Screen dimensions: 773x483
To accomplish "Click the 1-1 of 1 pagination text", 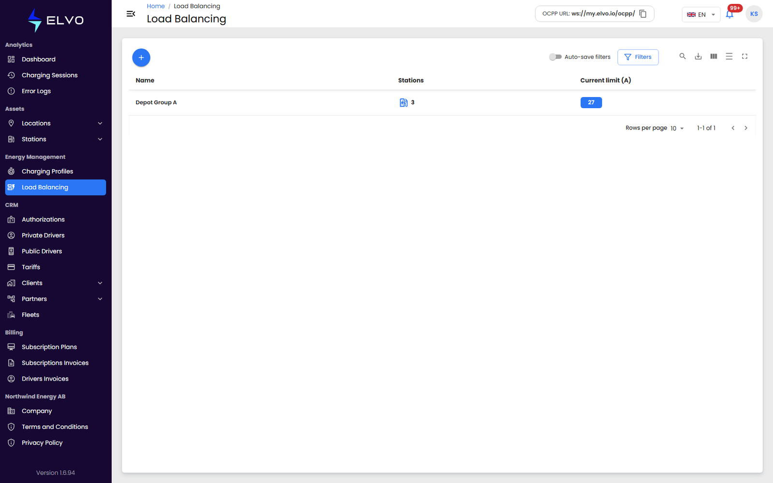I will pyautogui.click(x=706, y=128).
